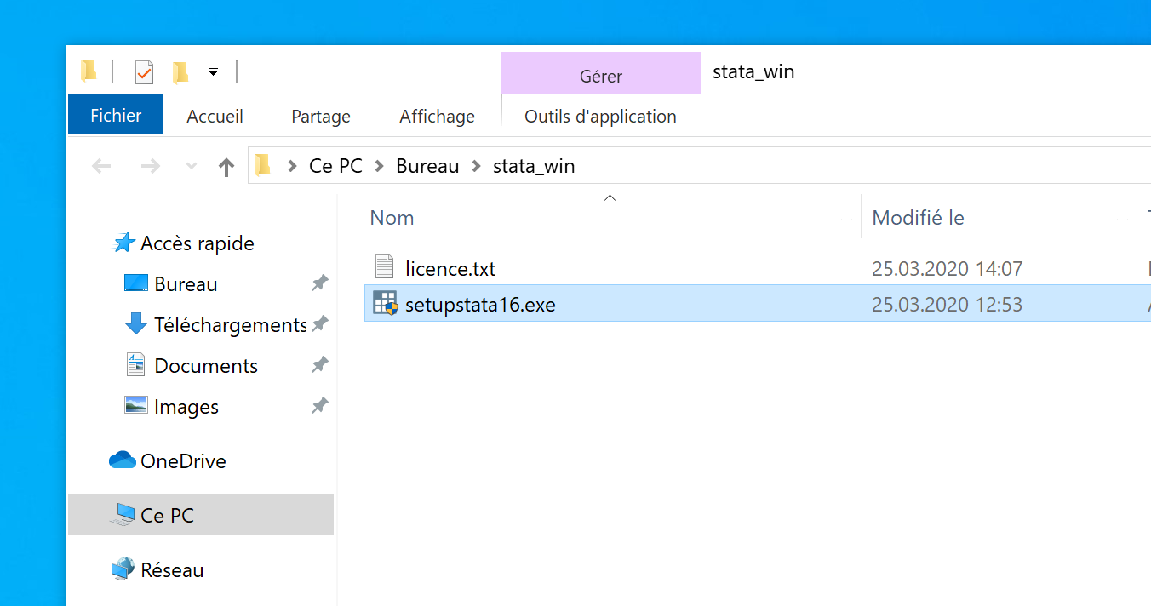Switch to the Accueil ribbon tab
1151x606 pixels.
[215, 117]
